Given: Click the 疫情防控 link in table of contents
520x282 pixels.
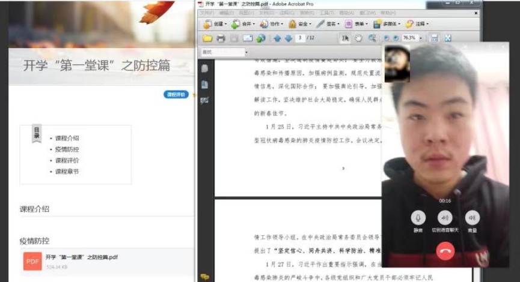Looking at the screenshot, I should pos(67,149).
